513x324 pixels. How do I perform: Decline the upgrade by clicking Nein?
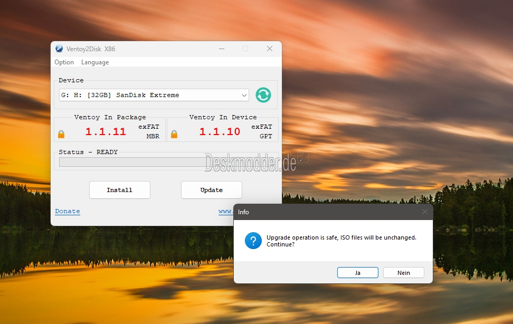[404, 273]
